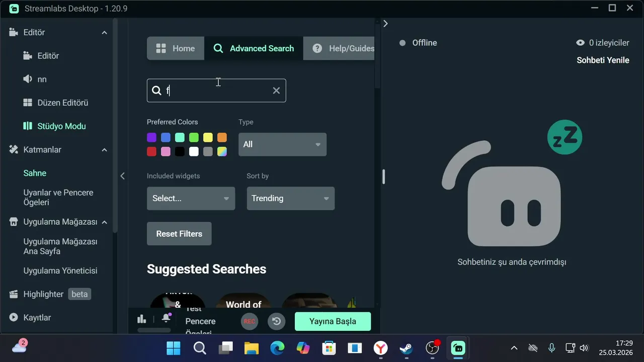Open taskbar Search
This screenshot has height=362, width=644.
(200, 348)
